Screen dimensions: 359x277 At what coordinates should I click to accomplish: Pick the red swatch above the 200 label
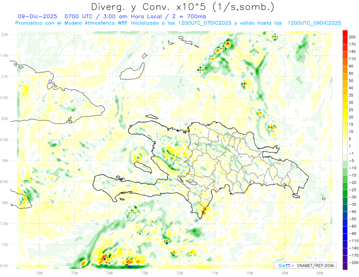tap(345, 33)
